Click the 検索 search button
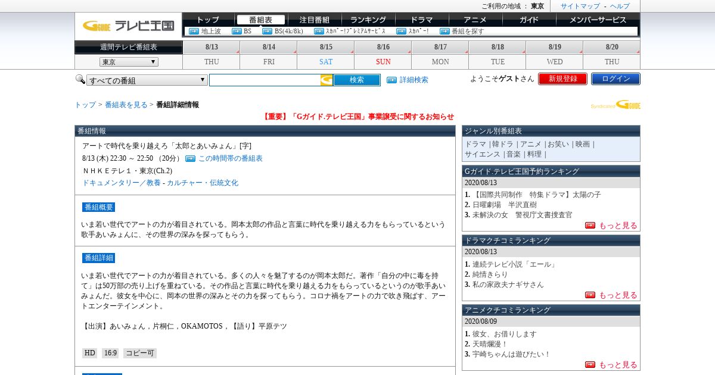Viewport: 715px width, 375px height. click(356, 80)
